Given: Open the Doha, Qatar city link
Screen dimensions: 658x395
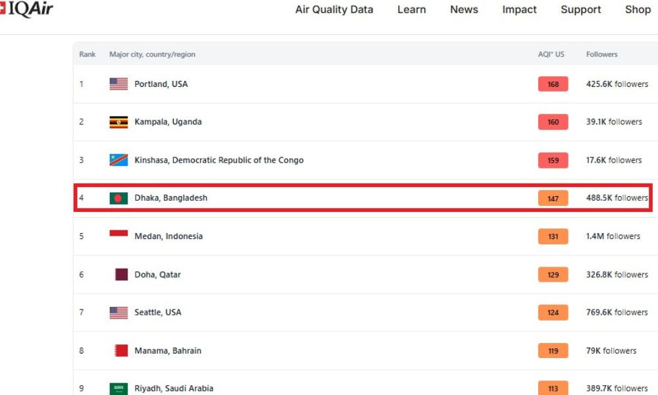Looking at the screenshot, I should tap(158, 275).
